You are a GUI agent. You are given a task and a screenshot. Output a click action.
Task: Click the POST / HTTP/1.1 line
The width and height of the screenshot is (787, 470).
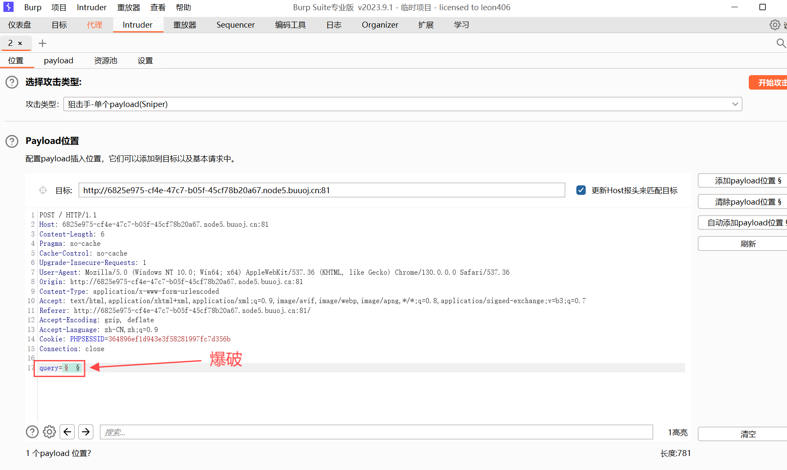coord(68,215)
